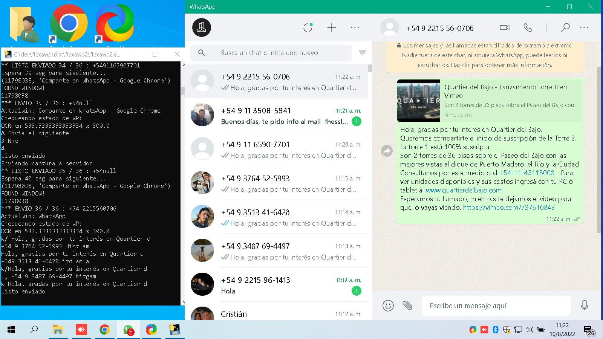
Task: Maximize the flexawp2 console window
Action: [155, 54]
